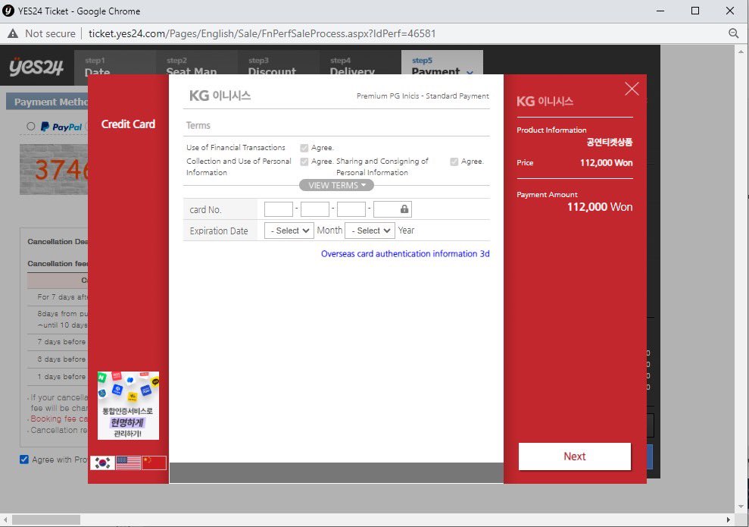Click the vertical scrollbar down arrow
The height and width of the screenshot is (527, 749).
pyautogui.click(x=741, y=507)
